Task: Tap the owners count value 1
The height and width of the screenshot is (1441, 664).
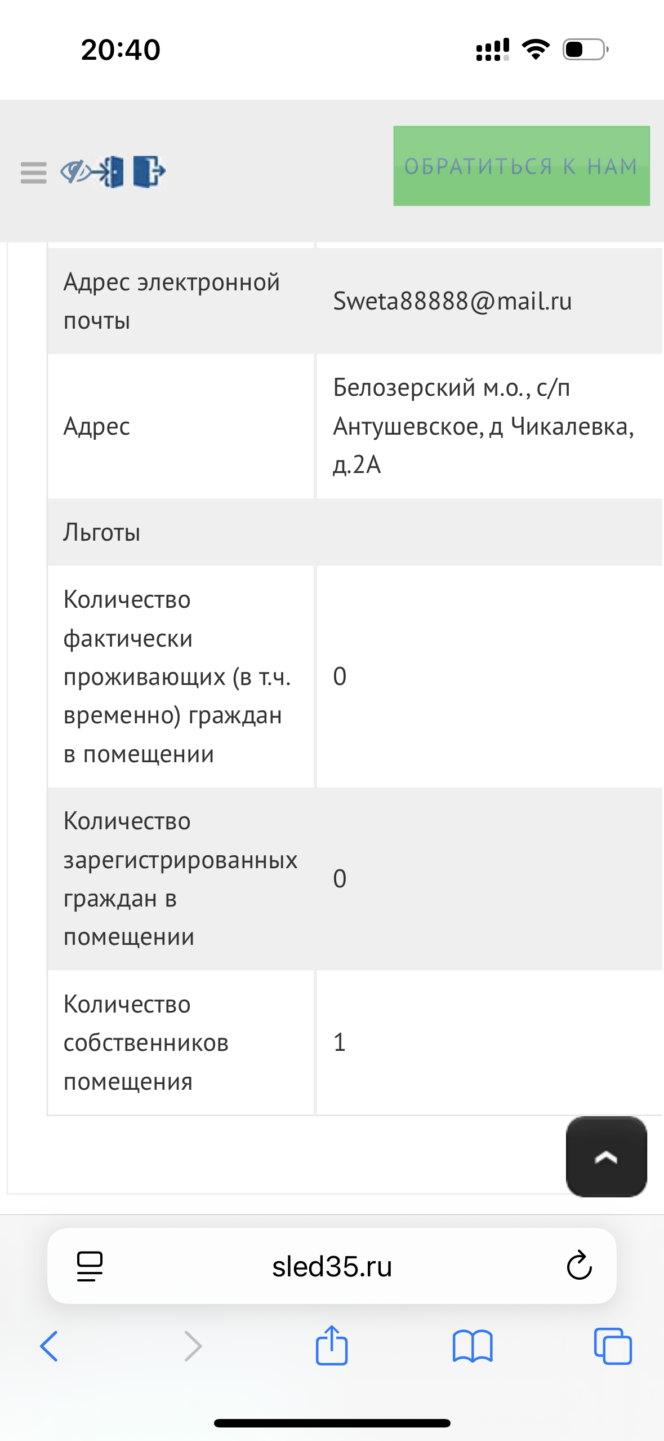Action: tap(340, 1042)
